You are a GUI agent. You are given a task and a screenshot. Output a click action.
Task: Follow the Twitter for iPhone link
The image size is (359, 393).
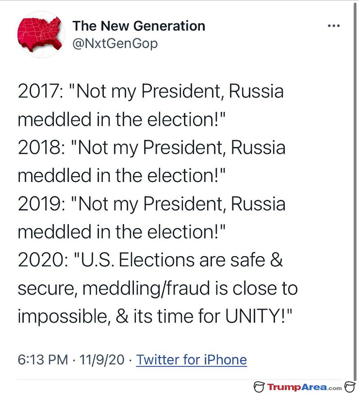(191, 360)
